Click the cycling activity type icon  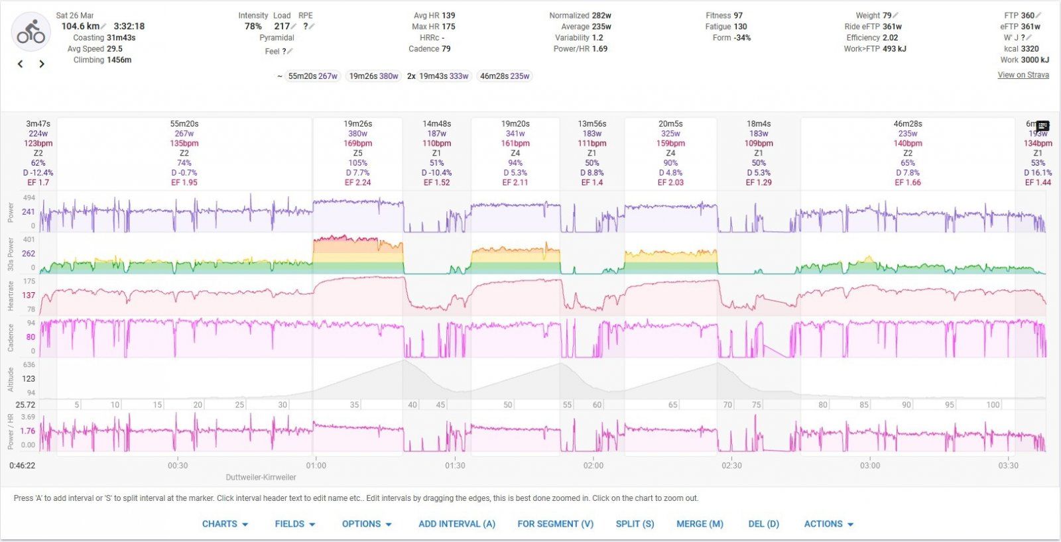click(x=31, y=32)
